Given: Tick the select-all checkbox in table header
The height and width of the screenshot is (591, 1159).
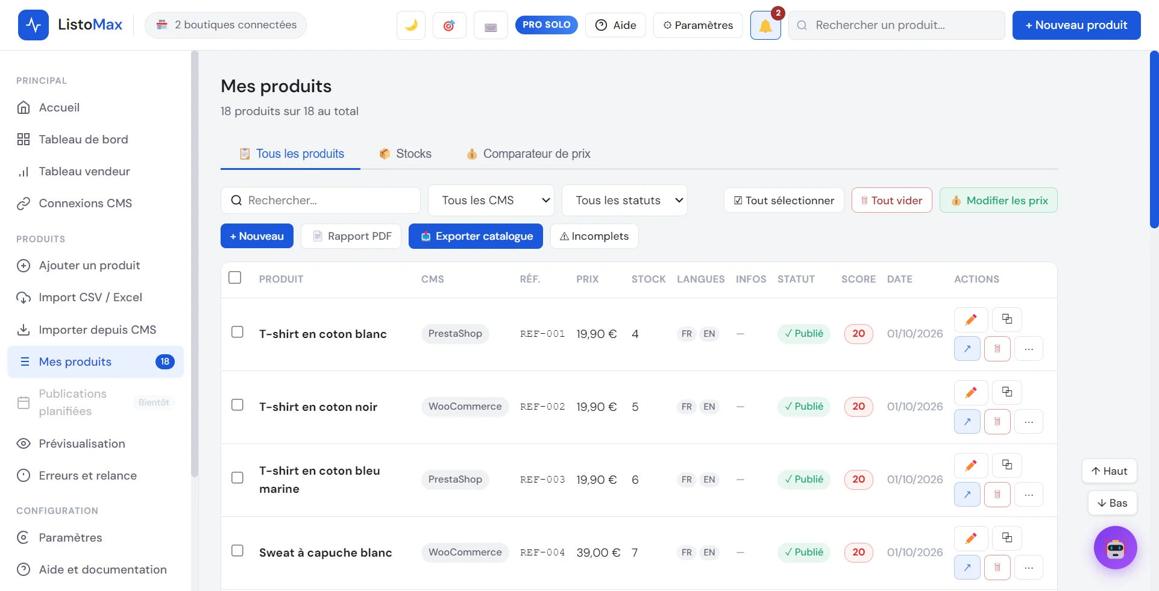Looking at the screenshot, I should (x=235, y=278).
